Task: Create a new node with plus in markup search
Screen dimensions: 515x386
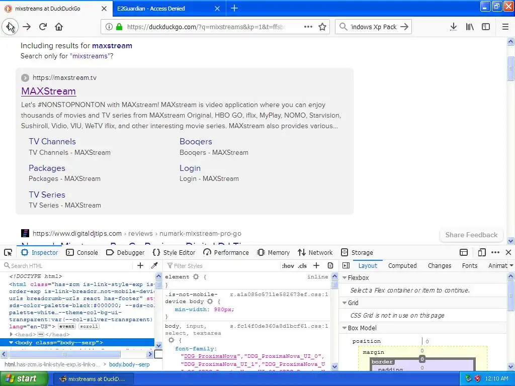Action: (x=140, y=265)
